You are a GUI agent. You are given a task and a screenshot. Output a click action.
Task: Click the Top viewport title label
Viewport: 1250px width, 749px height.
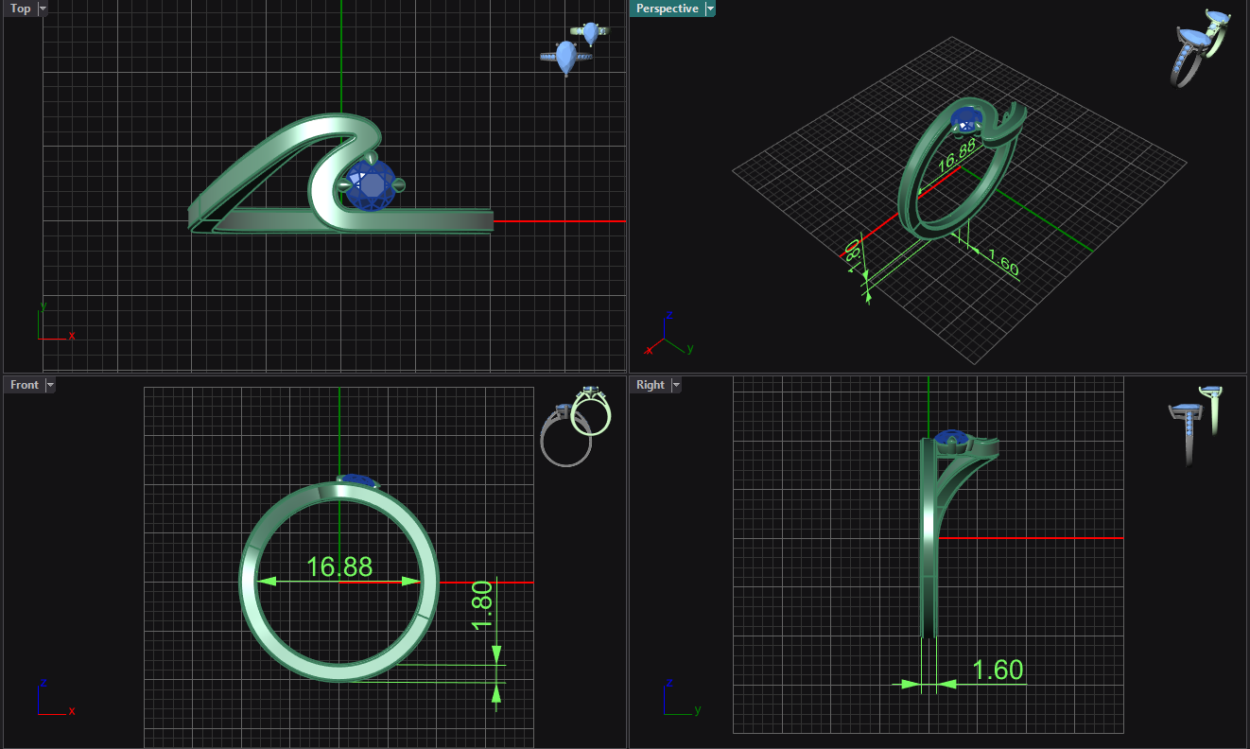coord(20,9)
